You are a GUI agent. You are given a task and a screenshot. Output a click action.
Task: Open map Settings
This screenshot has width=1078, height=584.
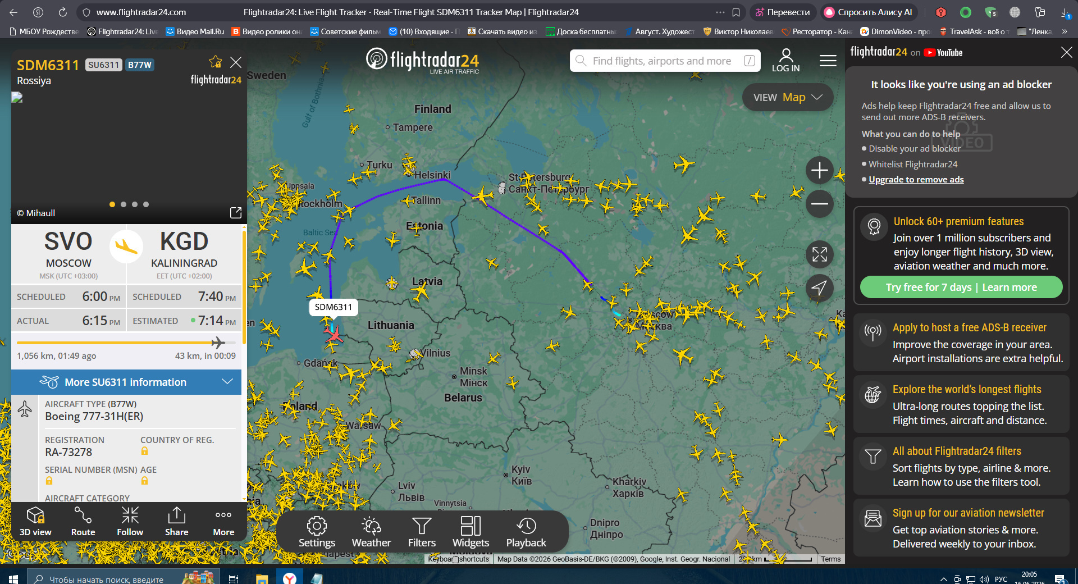(317, 532)
